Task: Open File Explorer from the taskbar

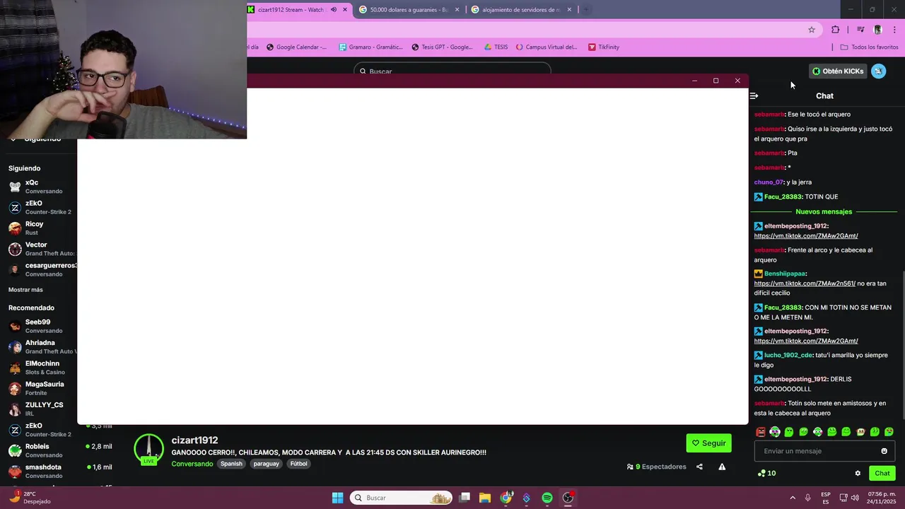Action: (x=485, y=498)
